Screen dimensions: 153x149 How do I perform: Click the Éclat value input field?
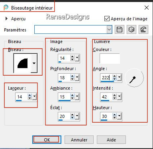(x=65, y=116)
